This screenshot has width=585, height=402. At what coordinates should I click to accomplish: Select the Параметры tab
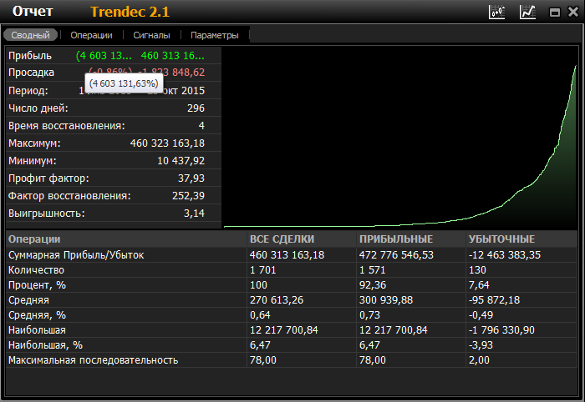214,35
